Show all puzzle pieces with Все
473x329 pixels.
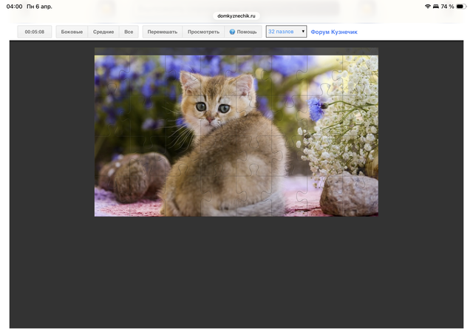tap(129, 33)
